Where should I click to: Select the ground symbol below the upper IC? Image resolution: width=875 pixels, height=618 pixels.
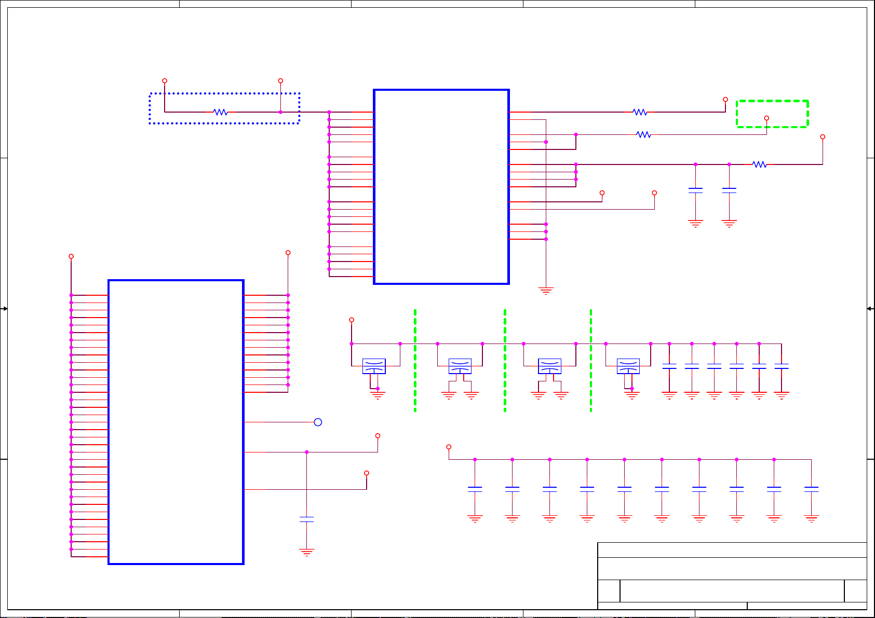point(546,291)
